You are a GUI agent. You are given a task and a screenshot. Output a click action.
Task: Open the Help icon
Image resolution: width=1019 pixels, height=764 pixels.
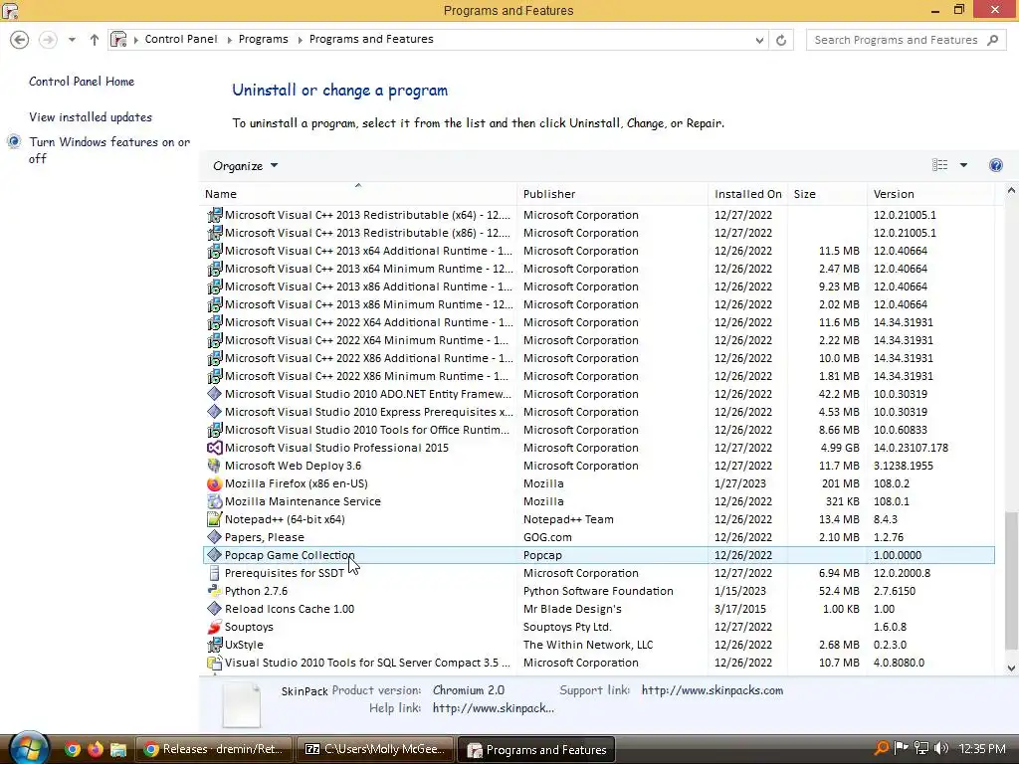[995, 165]
